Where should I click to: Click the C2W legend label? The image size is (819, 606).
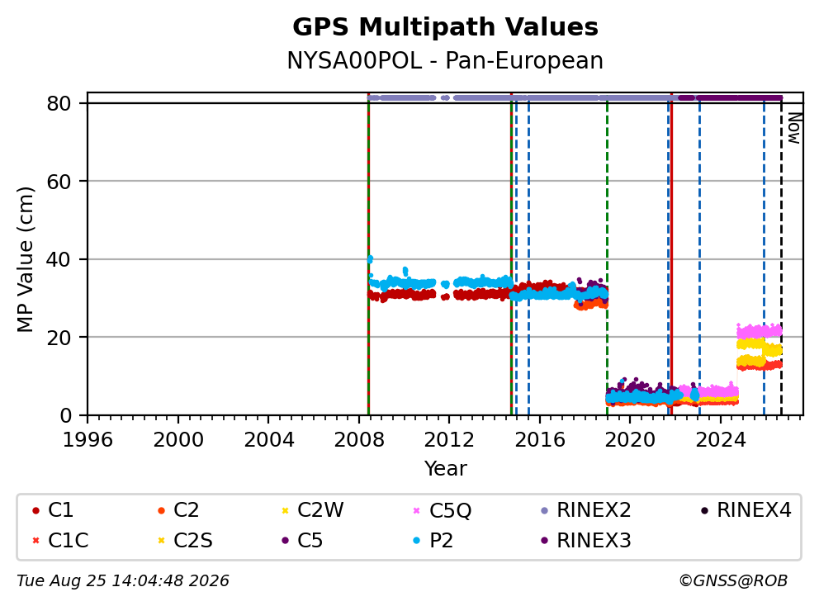click(320, 510)
